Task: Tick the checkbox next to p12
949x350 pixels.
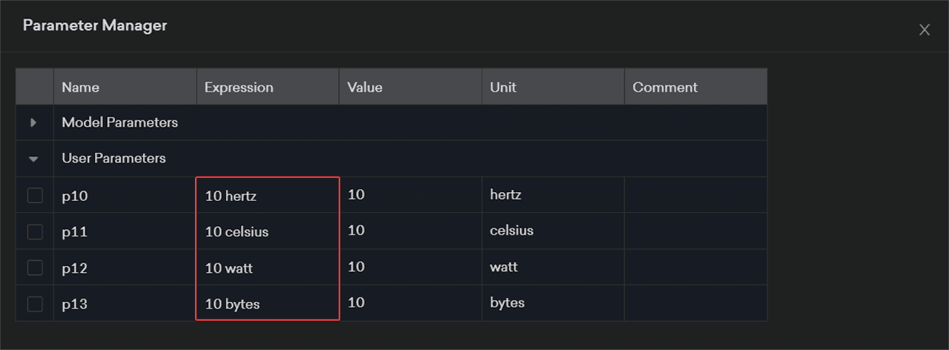Action: (35, 268)
